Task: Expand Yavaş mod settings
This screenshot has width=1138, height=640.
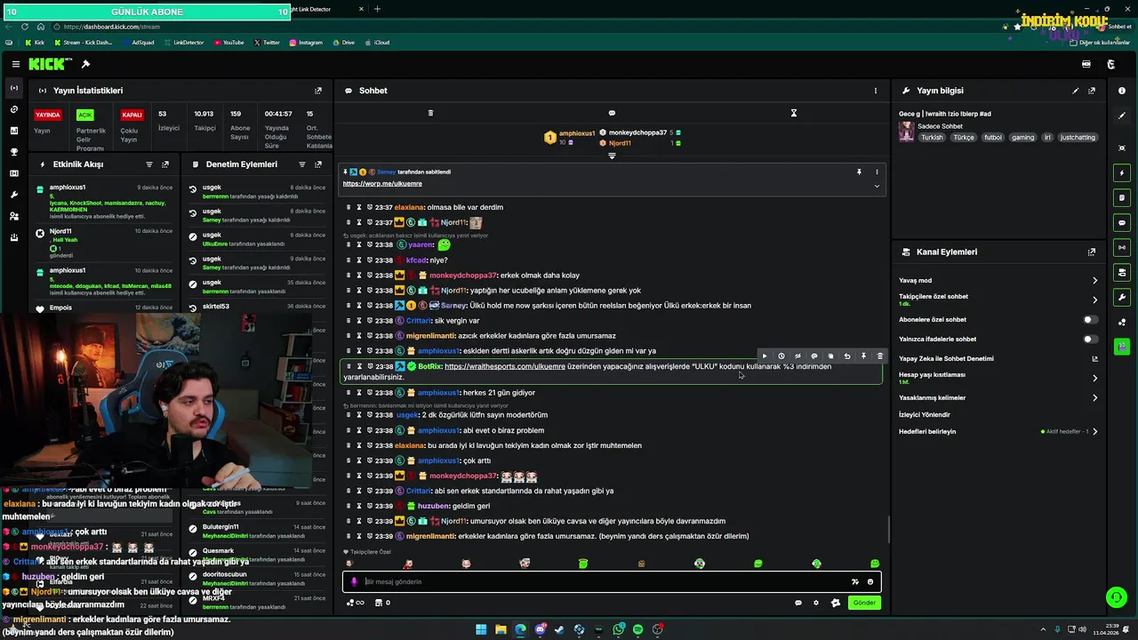Action: pos(1094,281)
